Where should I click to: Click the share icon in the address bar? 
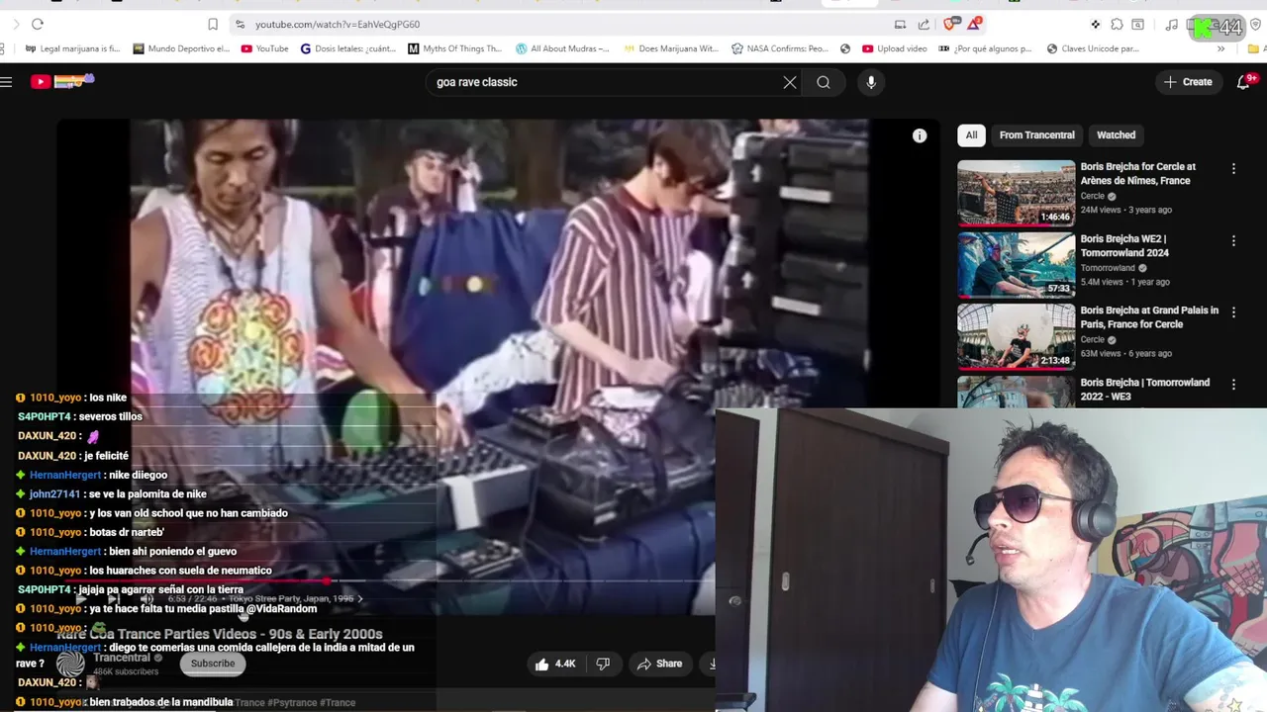click(924, 24)
